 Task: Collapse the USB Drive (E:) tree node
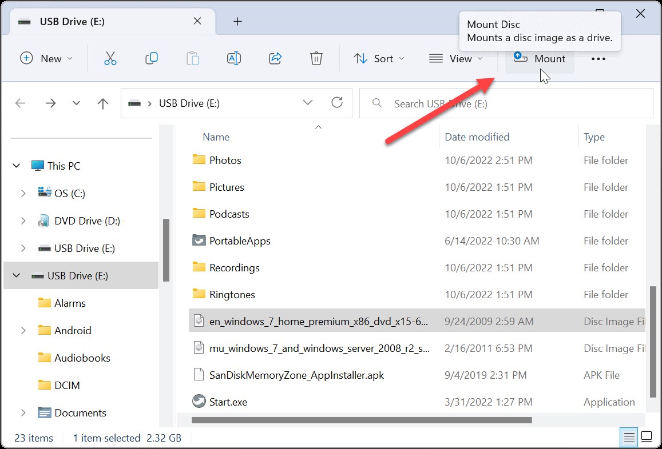[x=16, y=275]
